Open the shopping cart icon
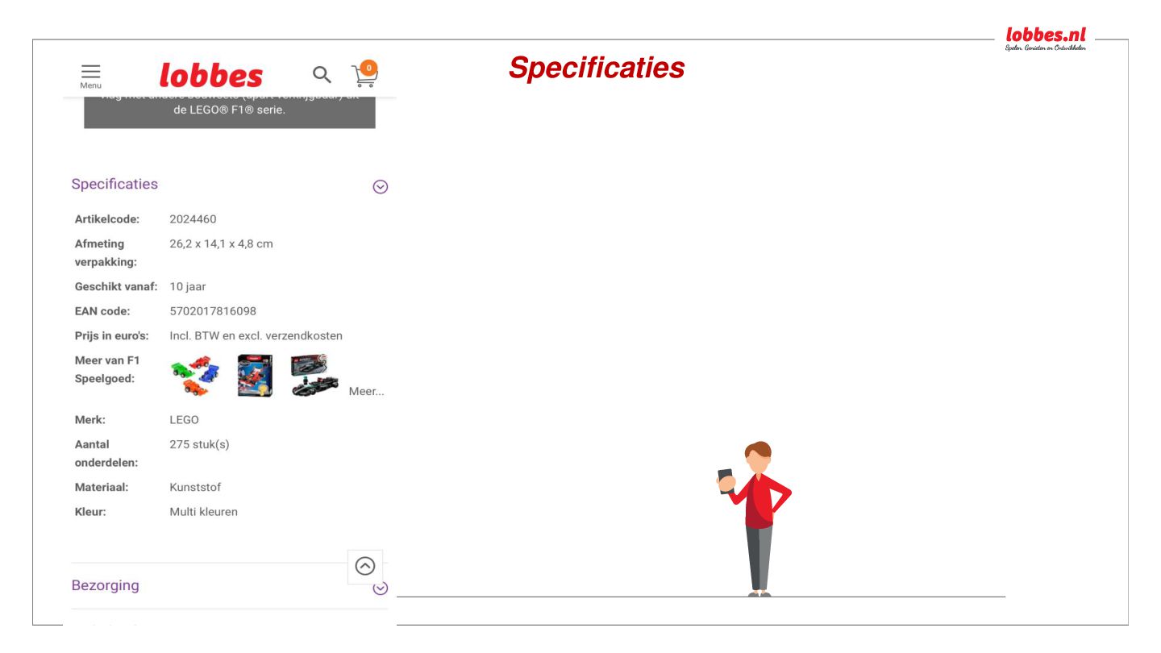1161x653 pixels. tap(364, 76)
